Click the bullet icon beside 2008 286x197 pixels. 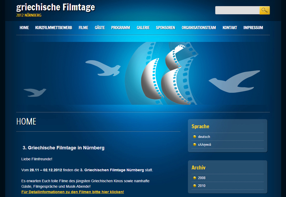194,178
